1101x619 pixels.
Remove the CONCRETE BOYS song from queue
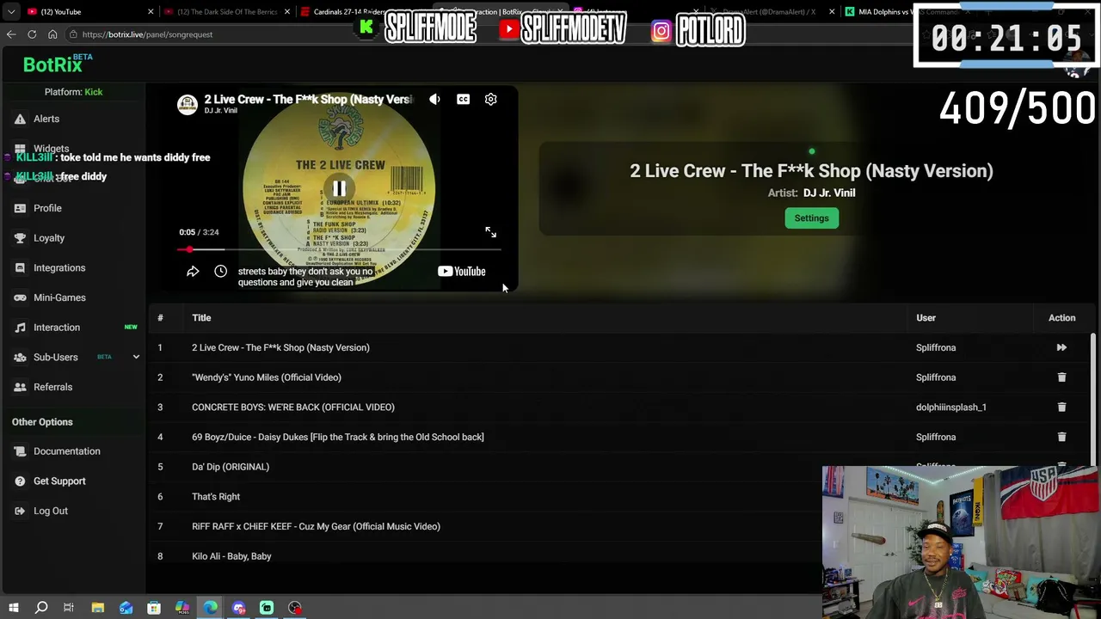1061,408
